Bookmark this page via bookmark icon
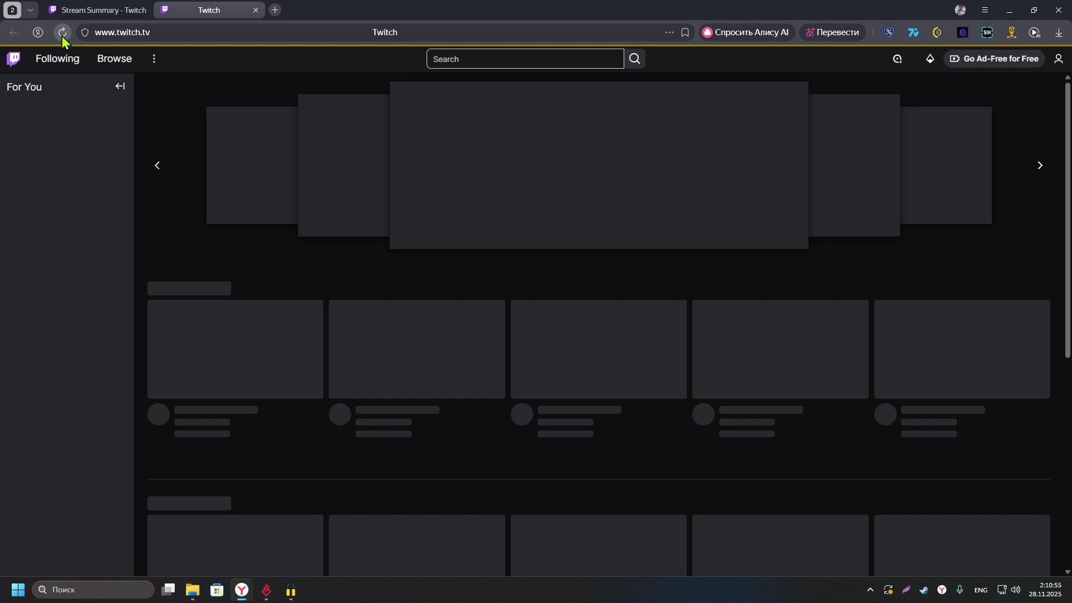1072x603 pixels. [685, 32]
